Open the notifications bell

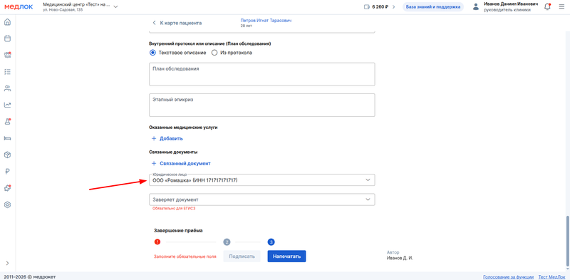547,6
